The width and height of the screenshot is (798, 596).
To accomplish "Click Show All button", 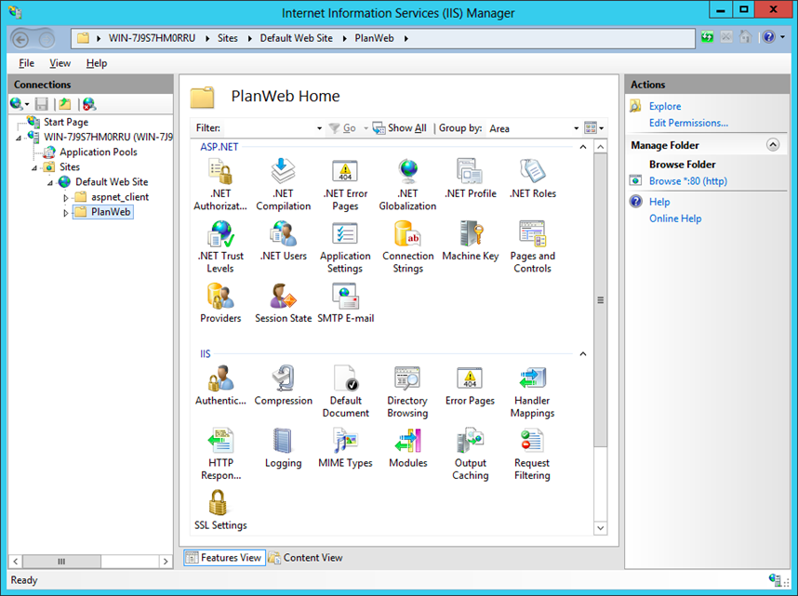I will tap(400, 128).
